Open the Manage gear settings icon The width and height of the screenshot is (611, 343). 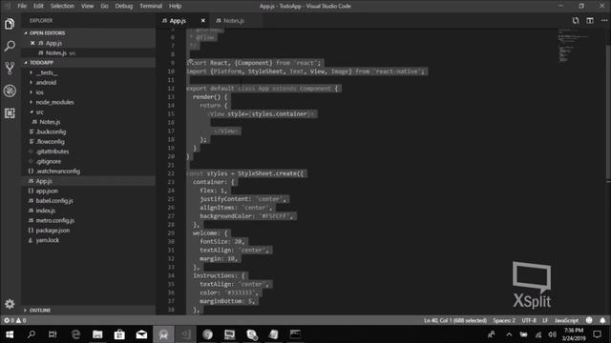click(x=10, y=304)
